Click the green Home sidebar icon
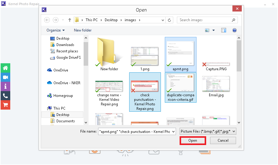 coord(5,68)
